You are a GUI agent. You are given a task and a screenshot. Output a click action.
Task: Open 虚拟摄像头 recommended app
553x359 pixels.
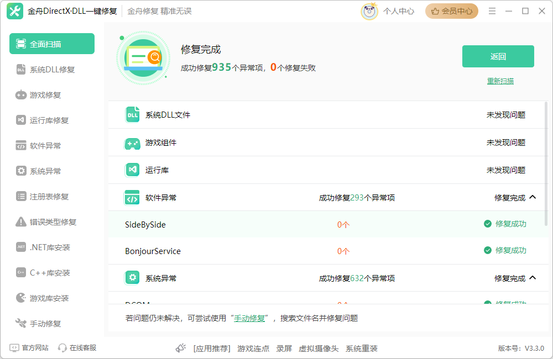[x=319, y=349]
